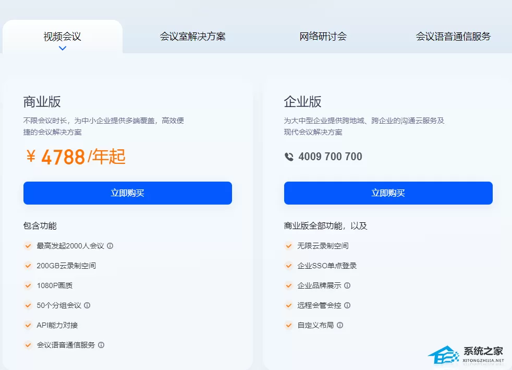
Task: Click the ¥4788/年起 price text
Action: point(76,157)
